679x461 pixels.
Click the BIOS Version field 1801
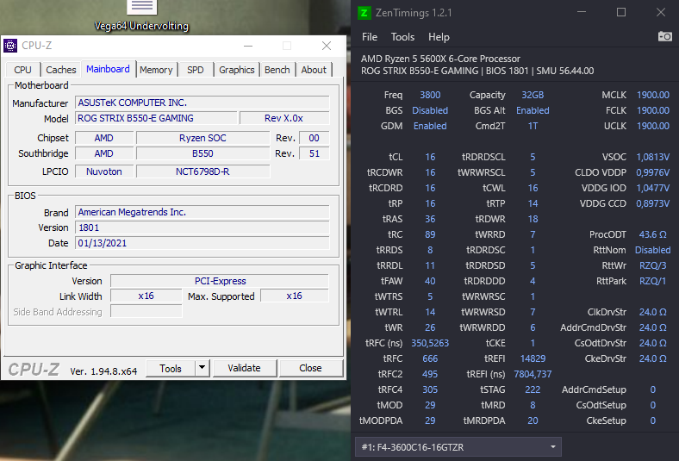pyautogui.click(x=202, y=227)
